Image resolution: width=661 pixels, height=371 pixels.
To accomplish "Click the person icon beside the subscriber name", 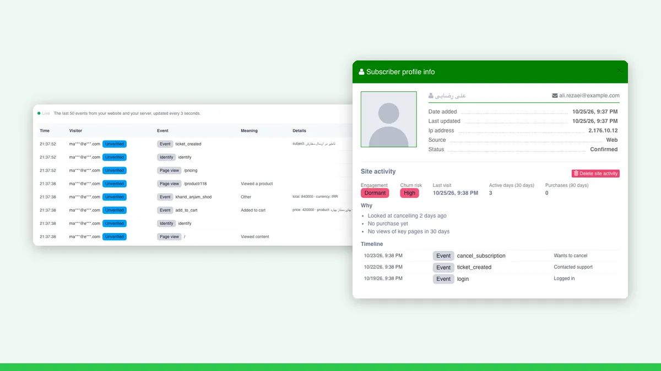I will point(431,96).
